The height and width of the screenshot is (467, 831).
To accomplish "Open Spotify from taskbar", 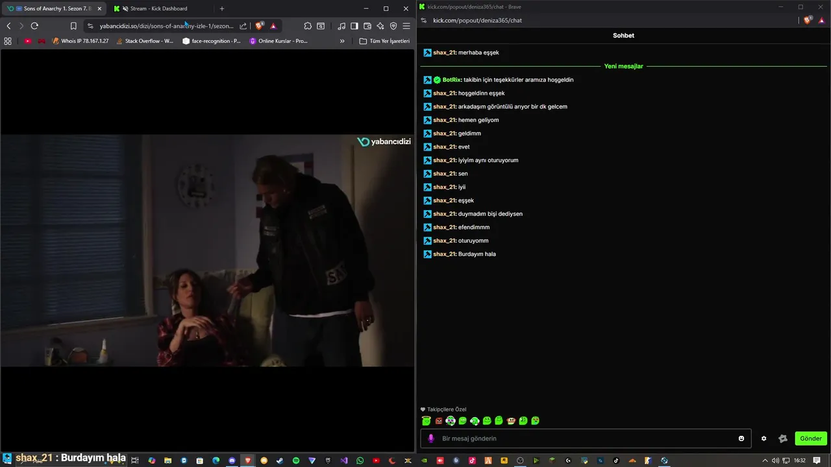I will pyautogui.click(x=296, y=461).
